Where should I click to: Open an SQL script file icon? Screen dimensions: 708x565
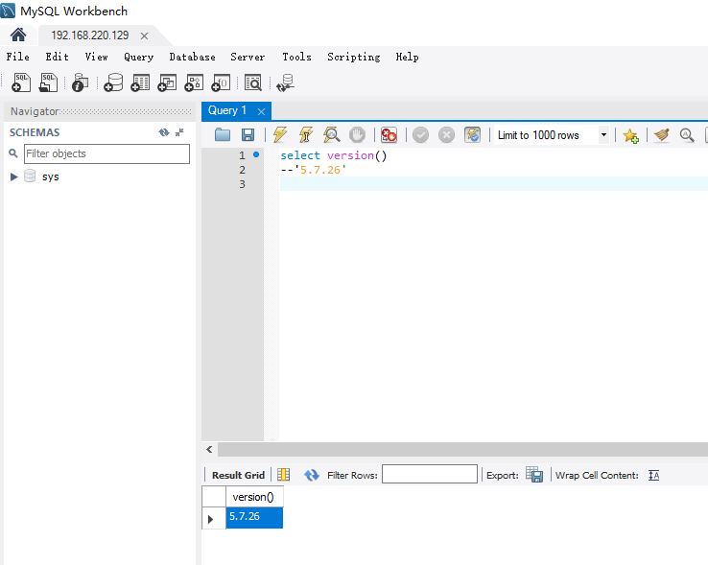(48, 82)
